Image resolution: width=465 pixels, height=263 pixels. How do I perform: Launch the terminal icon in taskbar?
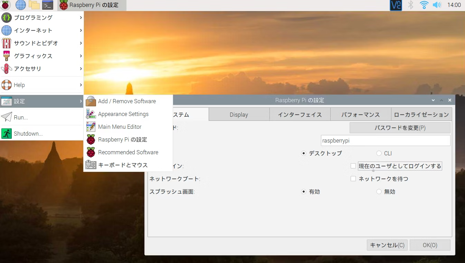coord(48,5)
